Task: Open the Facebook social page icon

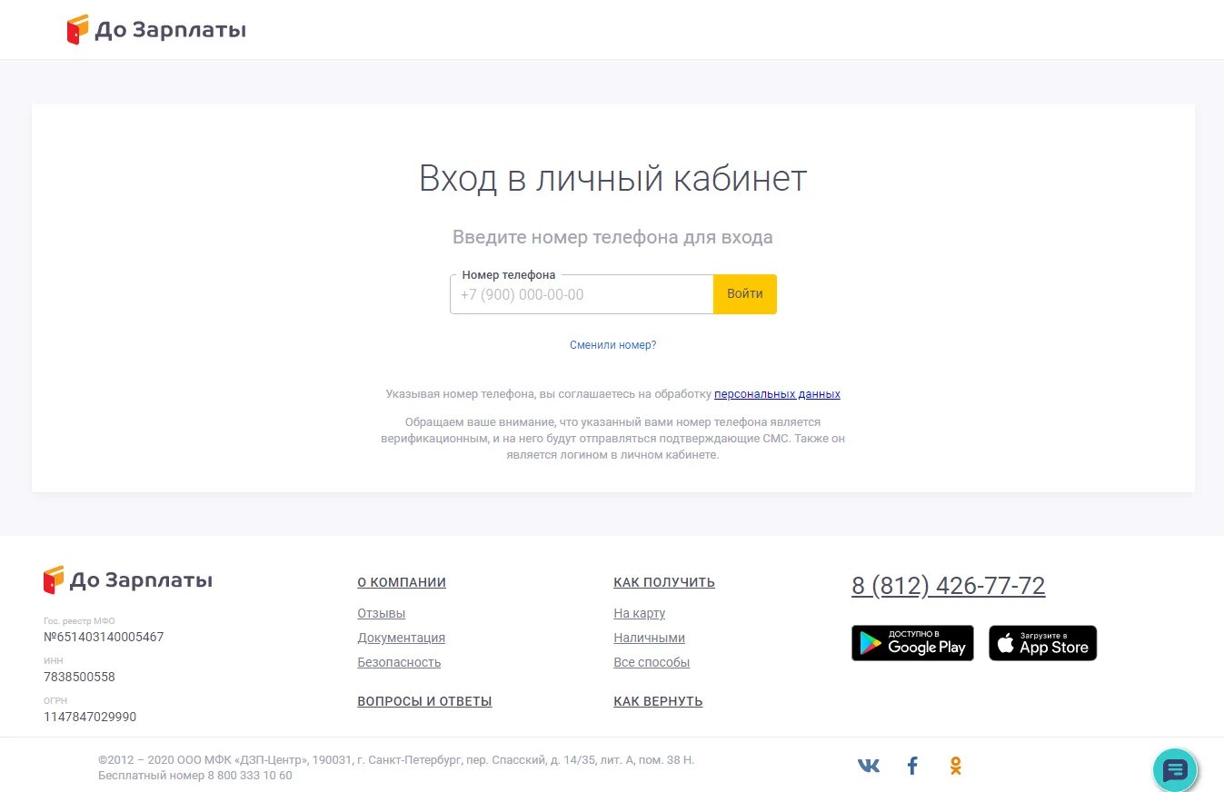Action: tap(913, 766)
